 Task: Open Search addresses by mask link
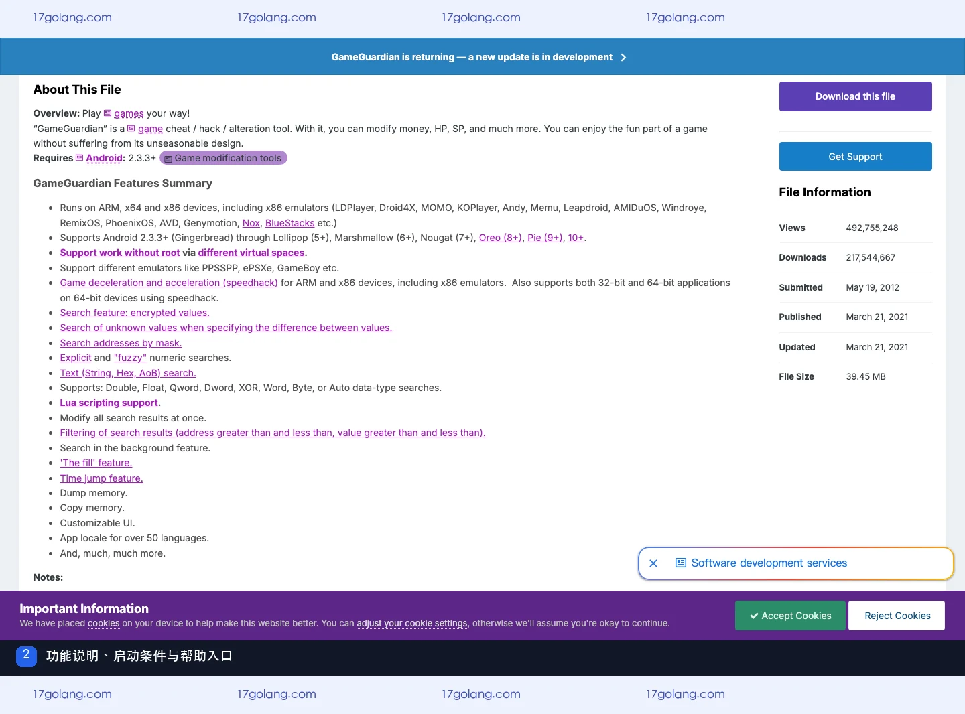tap(121, 343)
